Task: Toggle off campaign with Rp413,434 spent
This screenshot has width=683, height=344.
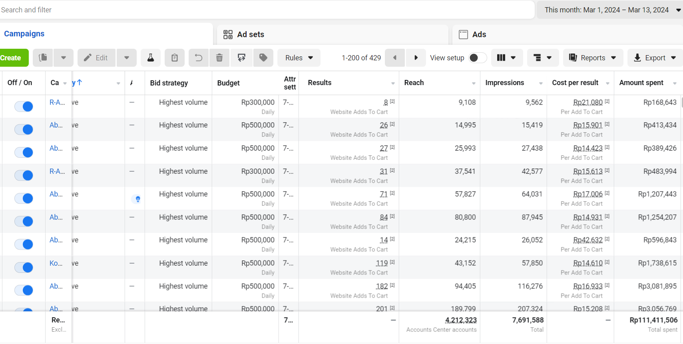Action: (24, 129)
